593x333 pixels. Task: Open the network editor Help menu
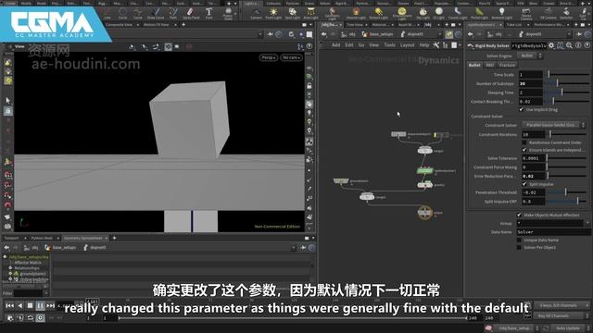pos(424,45)
